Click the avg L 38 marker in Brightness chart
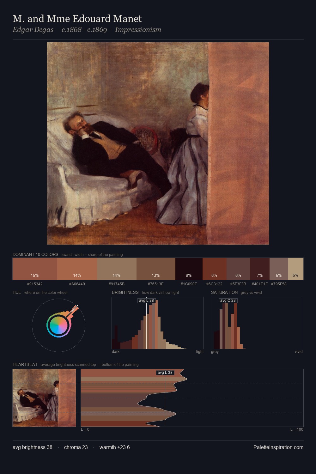Image resolution: width=316 pixels, height=474 pixels. coord(146,301)
